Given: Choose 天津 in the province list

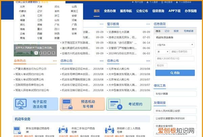Looking at the screenshot, I should click(x=40, y=7).
